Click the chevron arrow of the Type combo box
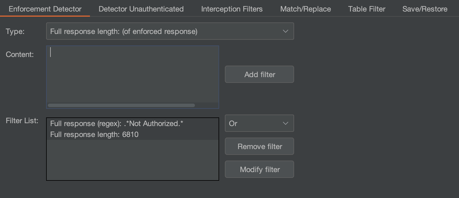Image resolution: width=459 pixels, height=198 pixels. point(285,31)
